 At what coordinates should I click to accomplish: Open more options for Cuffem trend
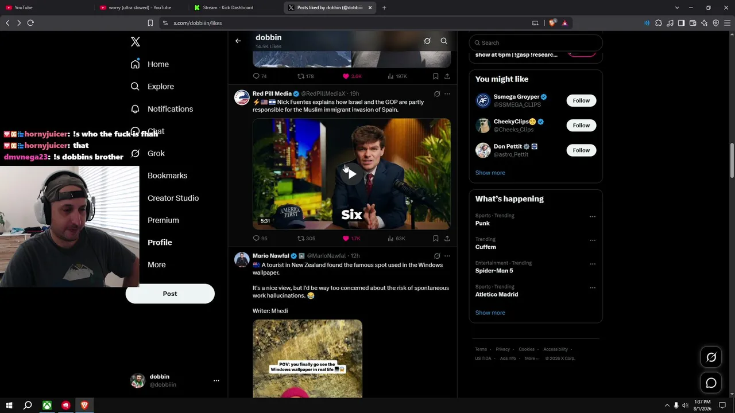pyautogui.click(x=593, y=240)
